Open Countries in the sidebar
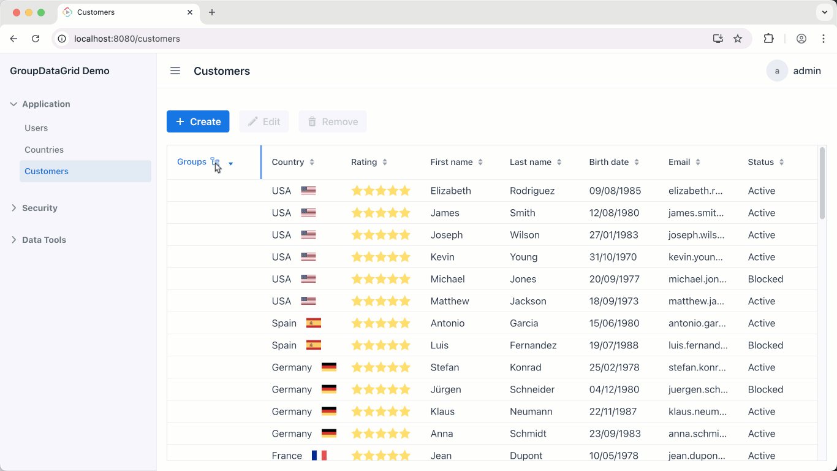The width and height of the screenshot is (837, 471). pyautogui.click(x=44, y=150)
